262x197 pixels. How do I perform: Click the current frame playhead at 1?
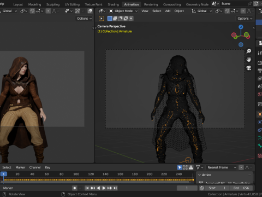(3, 174)
